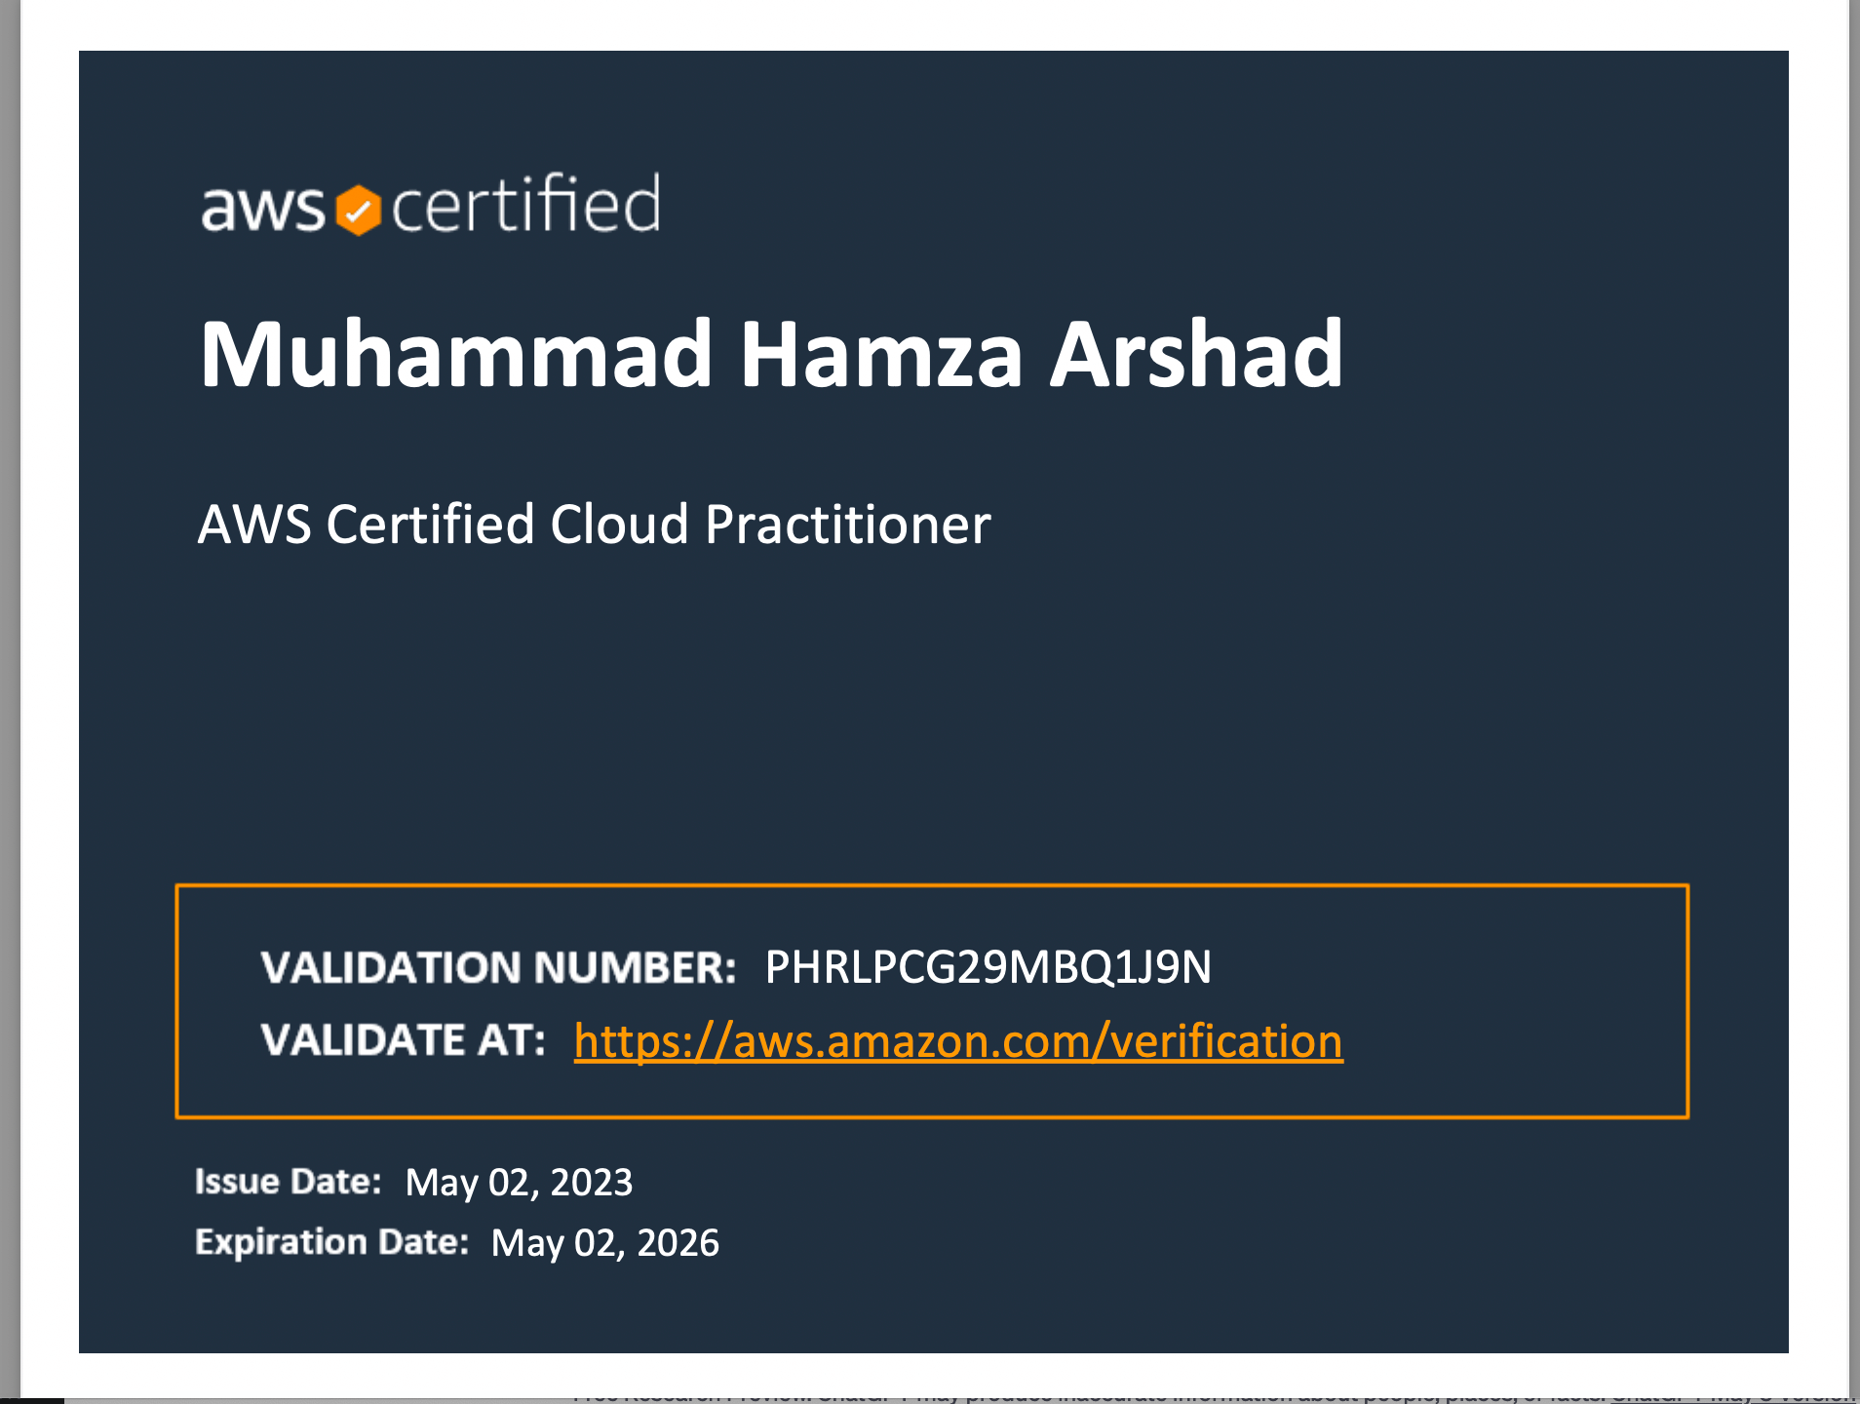Viewport: 1860px width, 1404px height.
Task: Click the word "NUMBER:" in the validation box
Action: click(635, 968)
